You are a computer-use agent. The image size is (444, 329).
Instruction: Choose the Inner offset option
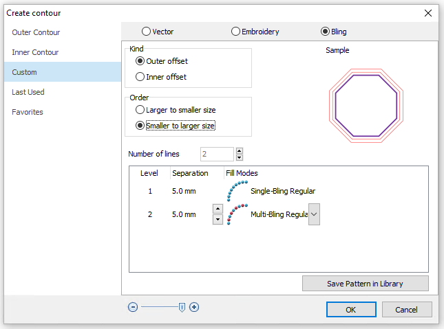[140, 77]
